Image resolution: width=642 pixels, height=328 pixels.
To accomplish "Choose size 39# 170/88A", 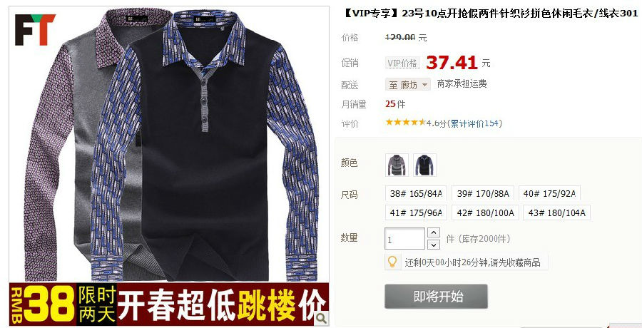I will [x=483, y=193].
